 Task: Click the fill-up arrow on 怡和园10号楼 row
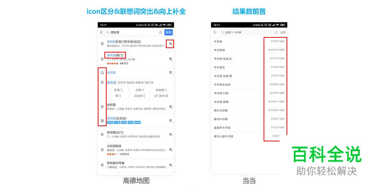coord(171,165)
